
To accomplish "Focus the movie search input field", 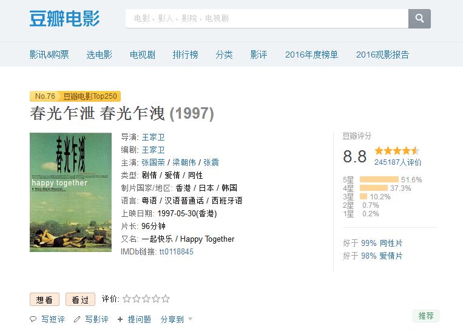I will click(x=267, y=18).
